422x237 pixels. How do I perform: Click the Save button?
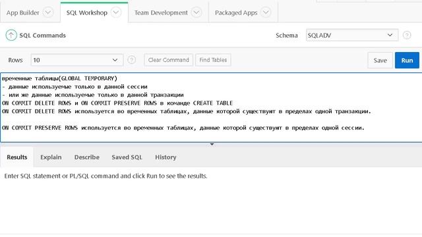(380, 60)
